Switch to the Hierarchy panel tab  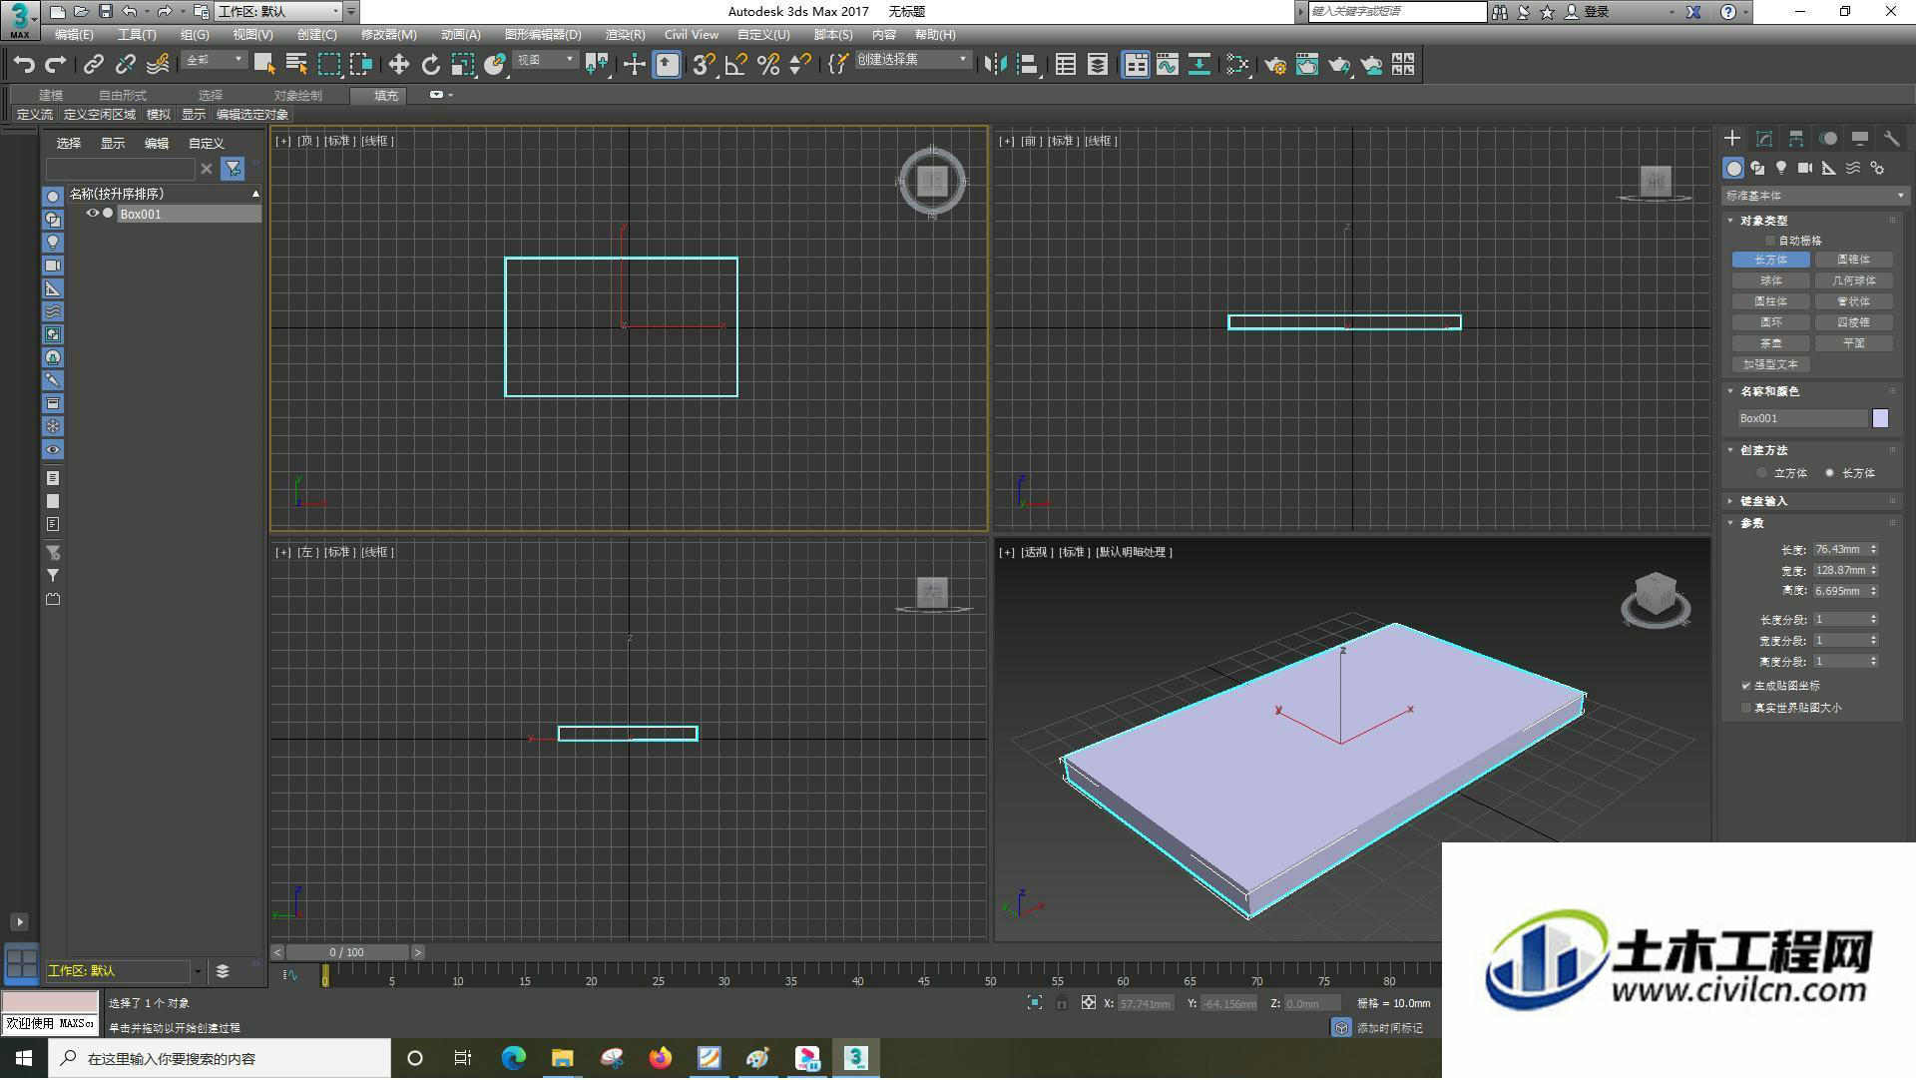[x=1796, y=139]
